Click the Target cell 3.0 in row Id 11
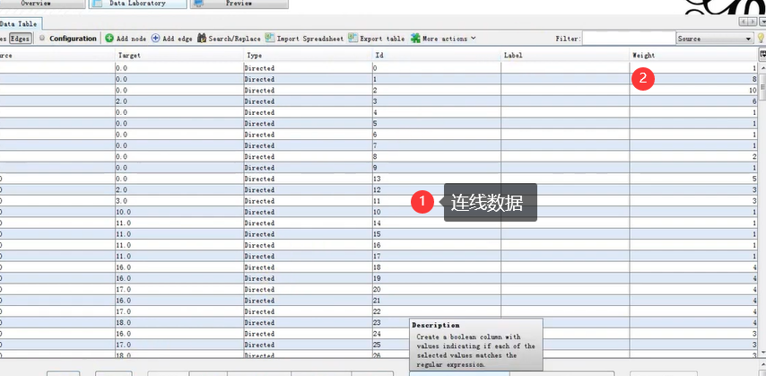 (x=179, y=201)
